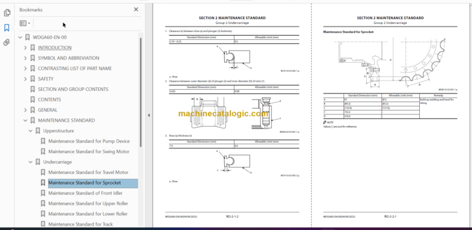Expand the GENERAL bookmark

coord(25,110)
